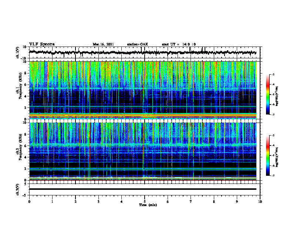293x226 pixels.
Task: Click the time axis tick label "3"
Action: [x=98, y=202]
